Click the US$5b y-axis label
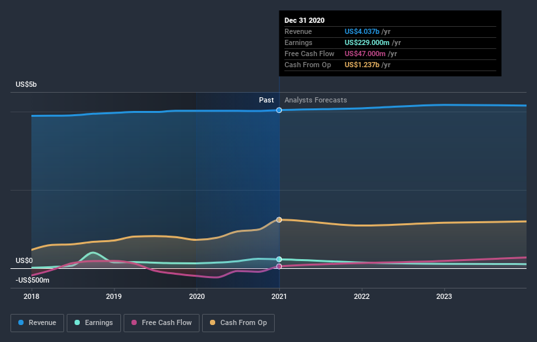The image size is (537, 342). point(26,84)
